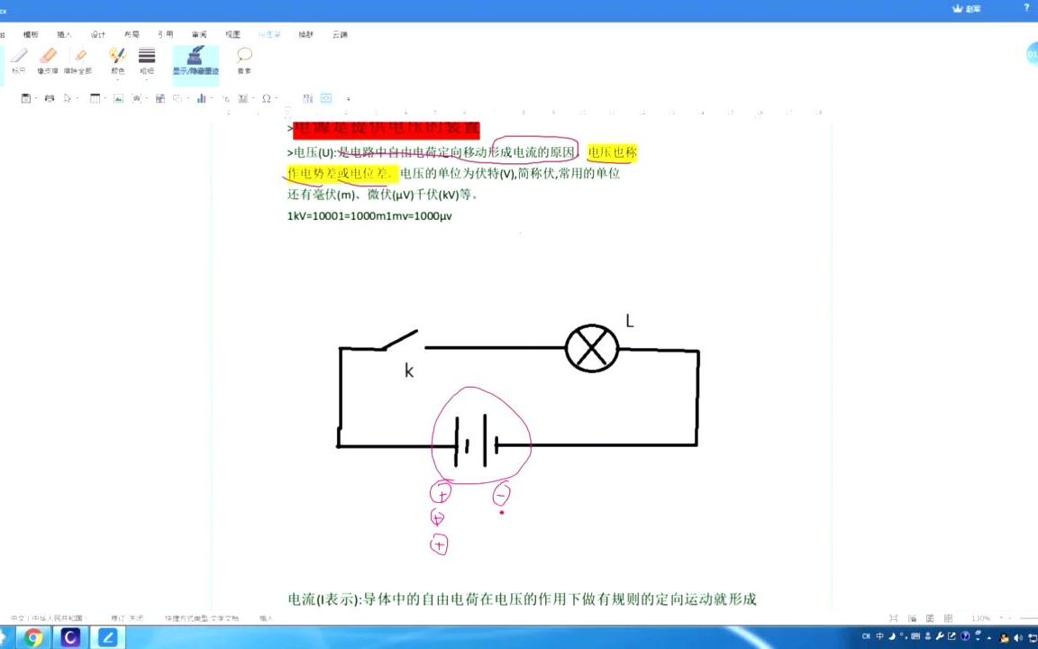Screen dimensions: 1038x649
Task: Open the 颜色 pen color tool
Action: tap(117, 60)
